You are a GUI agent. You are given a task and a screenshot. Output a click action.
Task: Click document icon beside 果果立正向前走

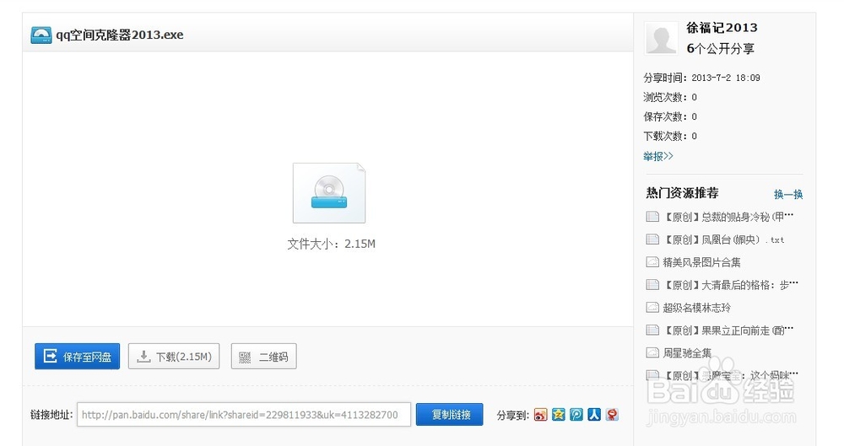[x=652, y=330]
